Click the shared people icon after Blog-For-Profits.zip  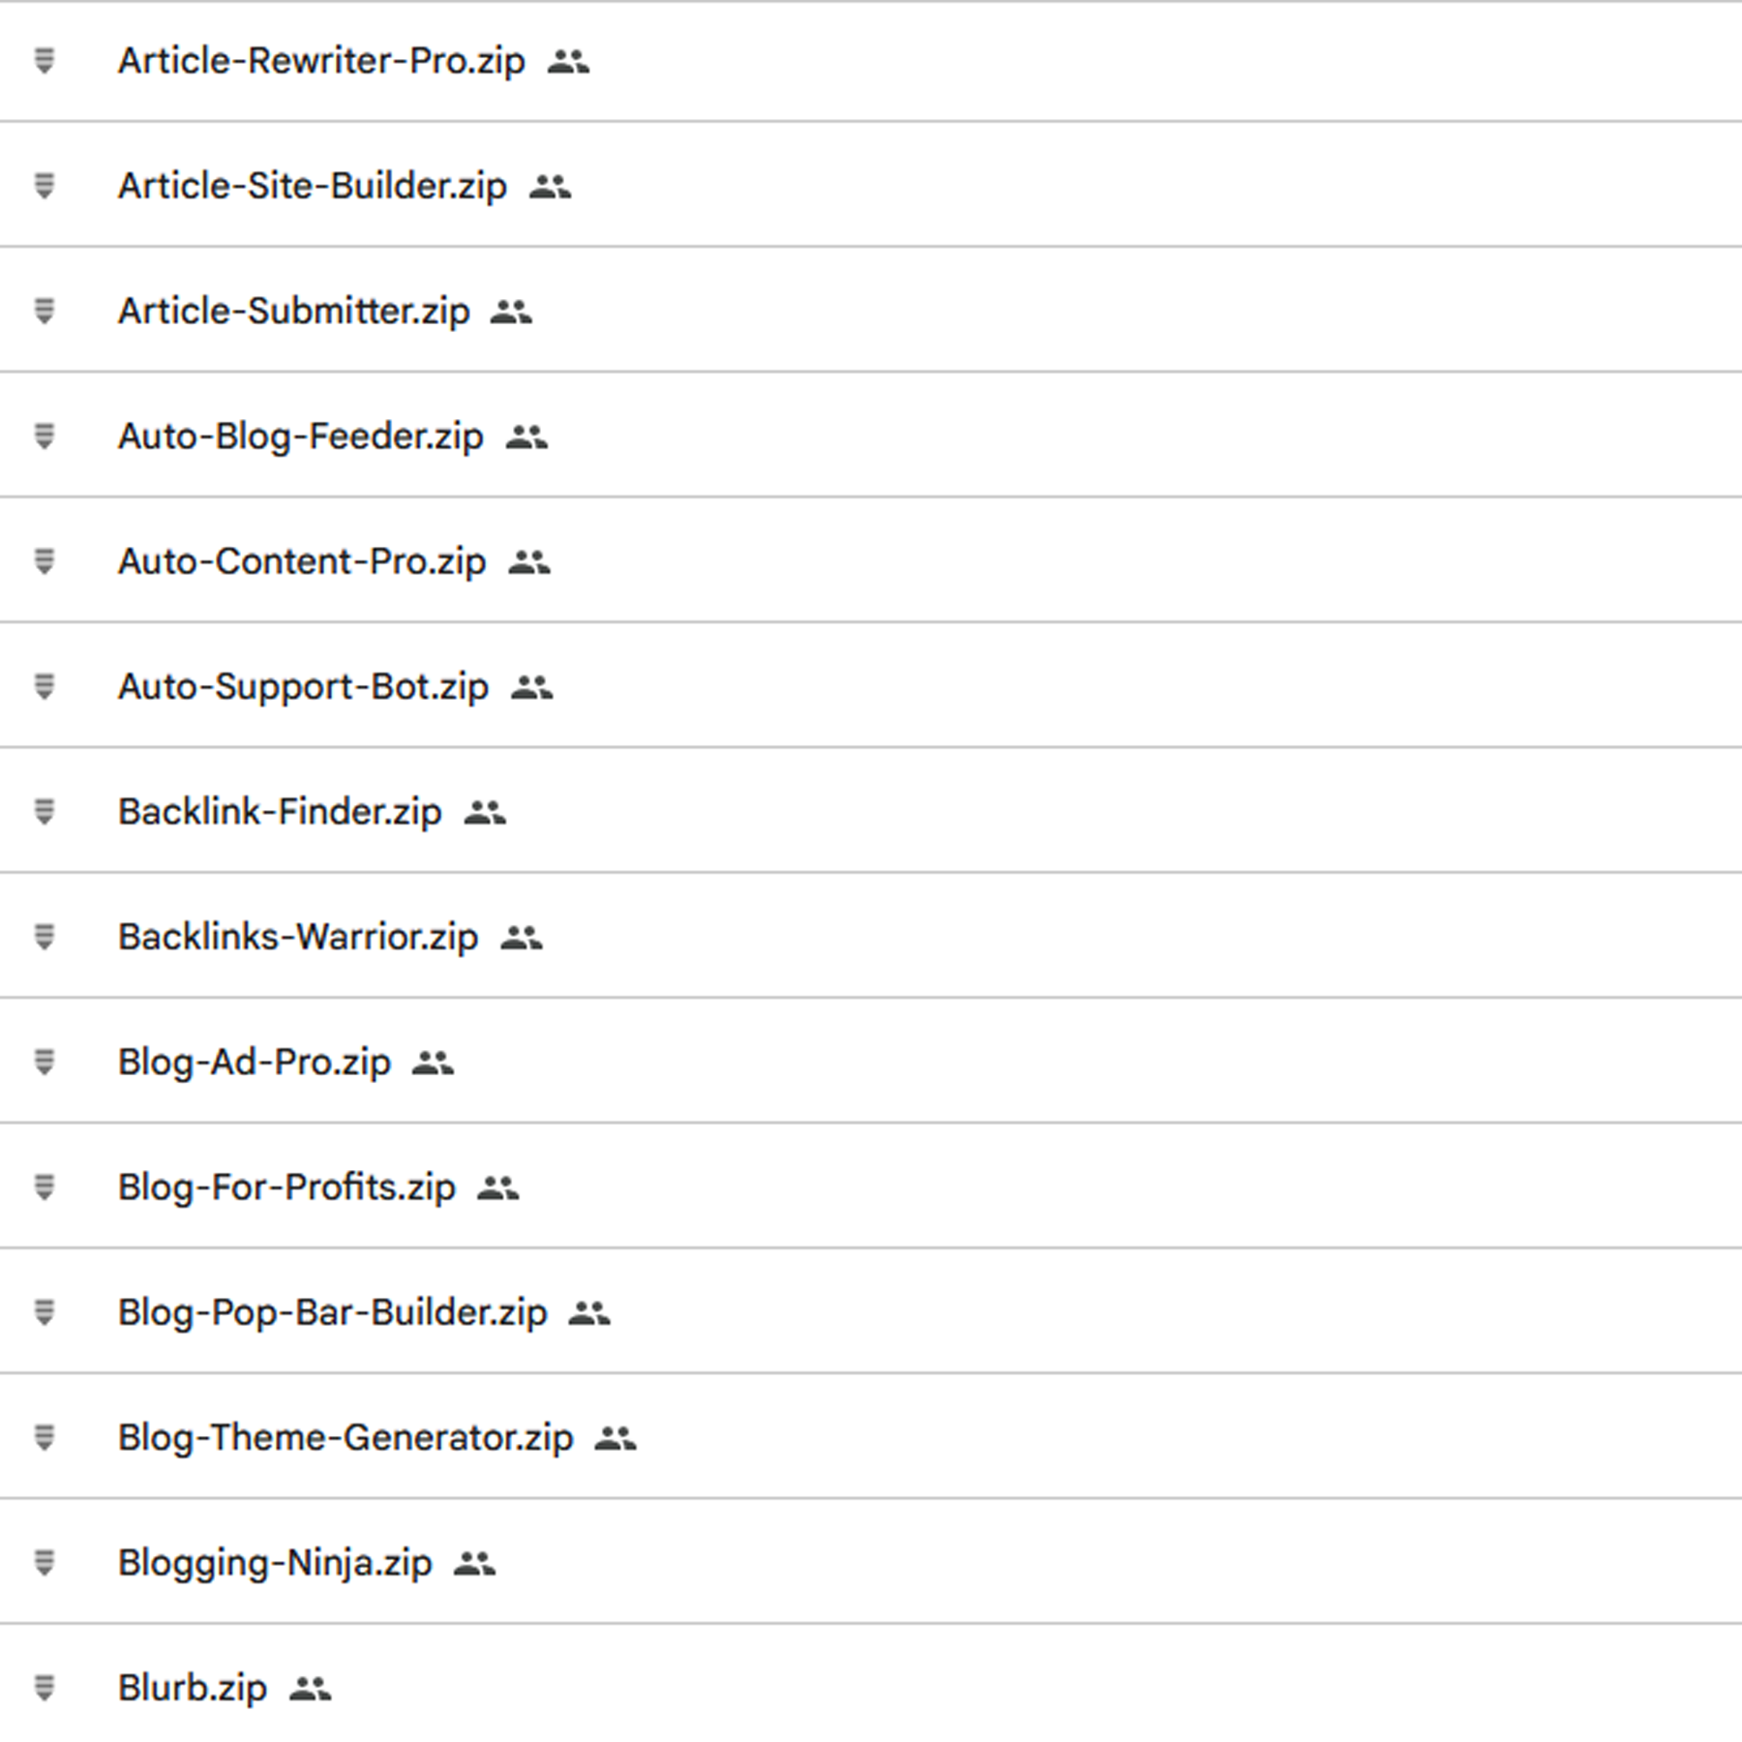497,1187
